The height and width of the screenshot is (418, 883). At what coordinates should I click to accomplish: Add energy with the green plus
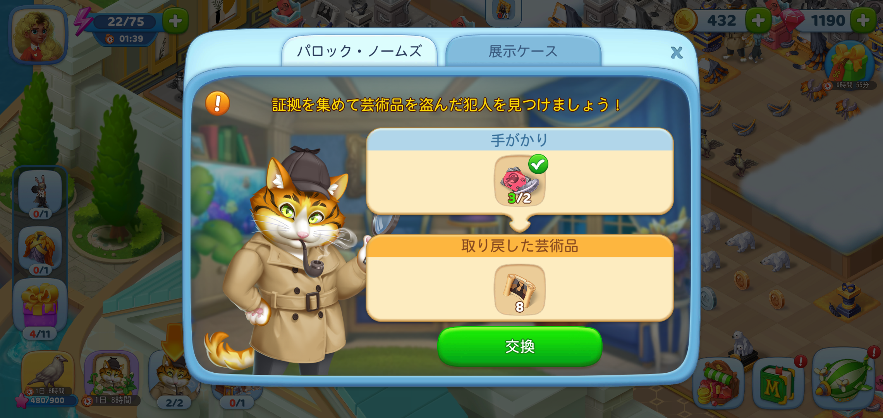pyautogui.click(x=175, y=21)
